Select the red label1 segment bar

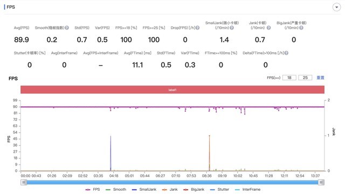[x=172, y=90]
